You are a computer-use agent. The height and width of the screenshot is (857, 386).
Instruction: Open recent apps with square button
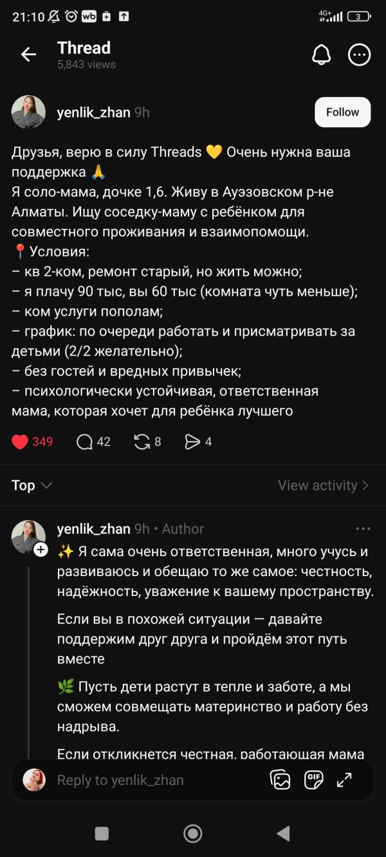coord(102,834)
